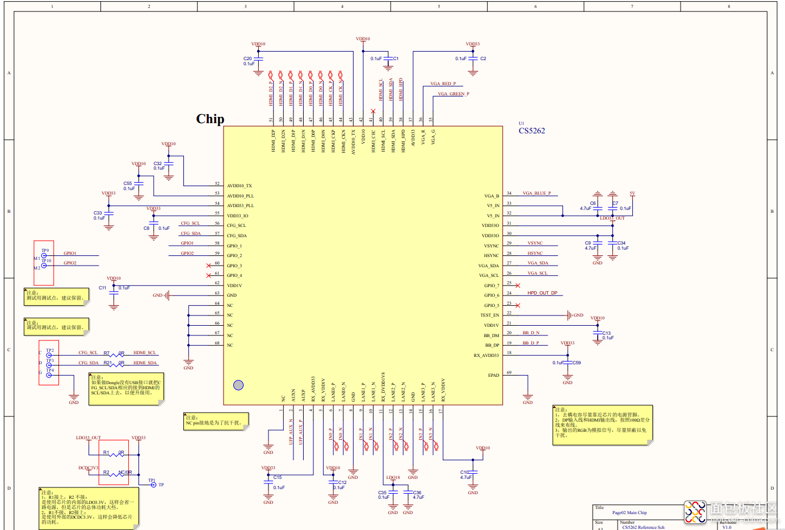Click capacitor C13 symbol
The height and width of the screenshot is (530, 785).
tap(597, 333)
